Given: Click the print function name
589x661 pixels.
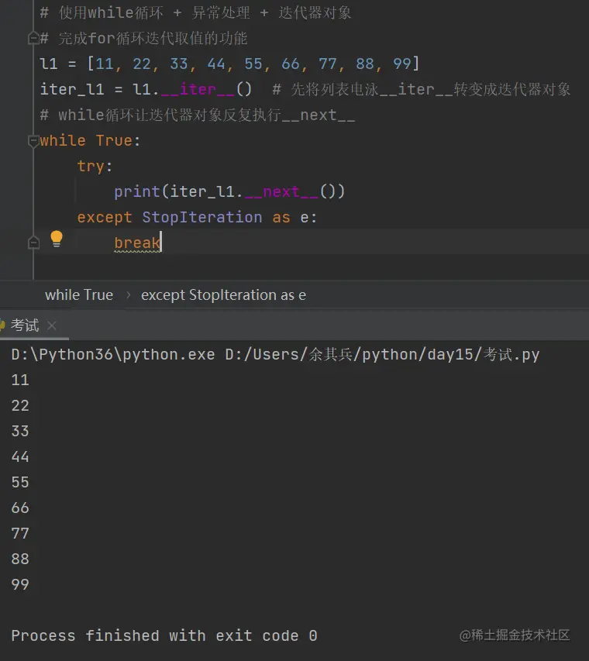Looking at the screenshot, I should point(137,192).
